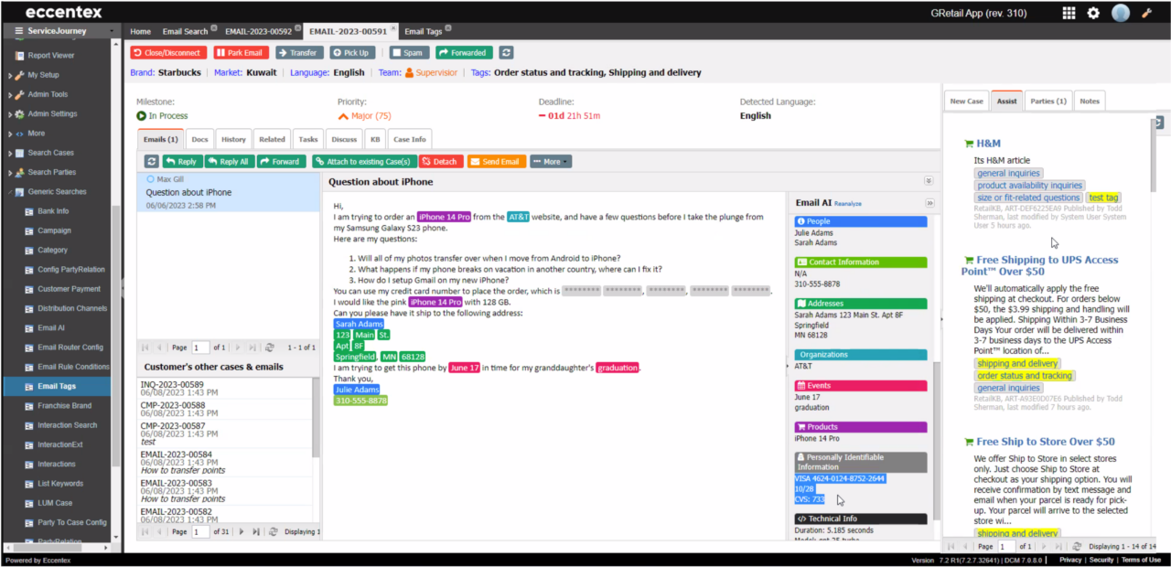The image size is (1171, 567).
Task: Select the Max Gill email radio button
Action: (150, 179)
